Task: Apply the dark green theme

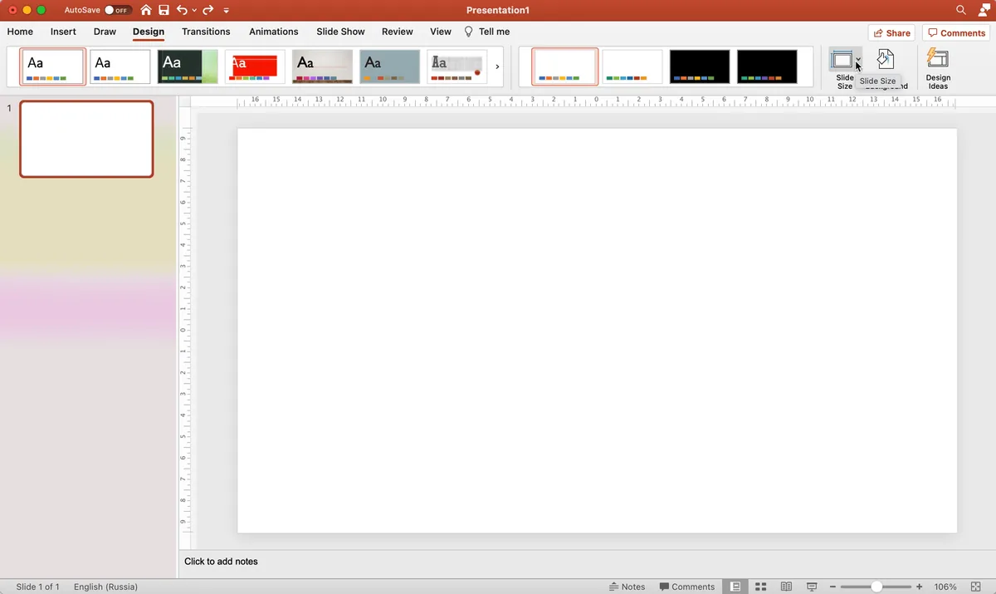Action: (x=188, y=66)
